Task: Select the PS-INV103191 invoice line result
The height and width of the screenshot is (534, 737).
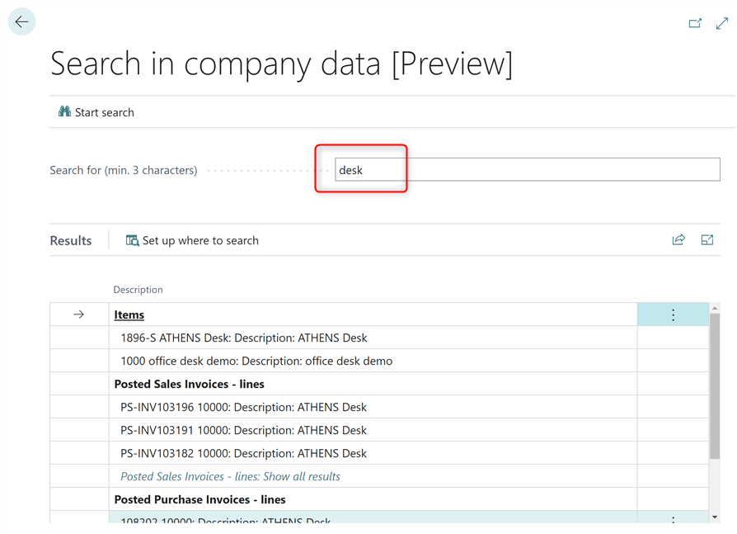Action: (243, 430)
